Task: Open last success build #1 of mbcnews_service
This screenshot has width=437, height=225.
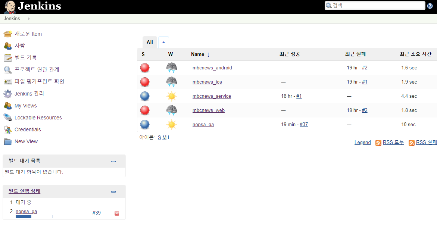Action: coord(299,96)
